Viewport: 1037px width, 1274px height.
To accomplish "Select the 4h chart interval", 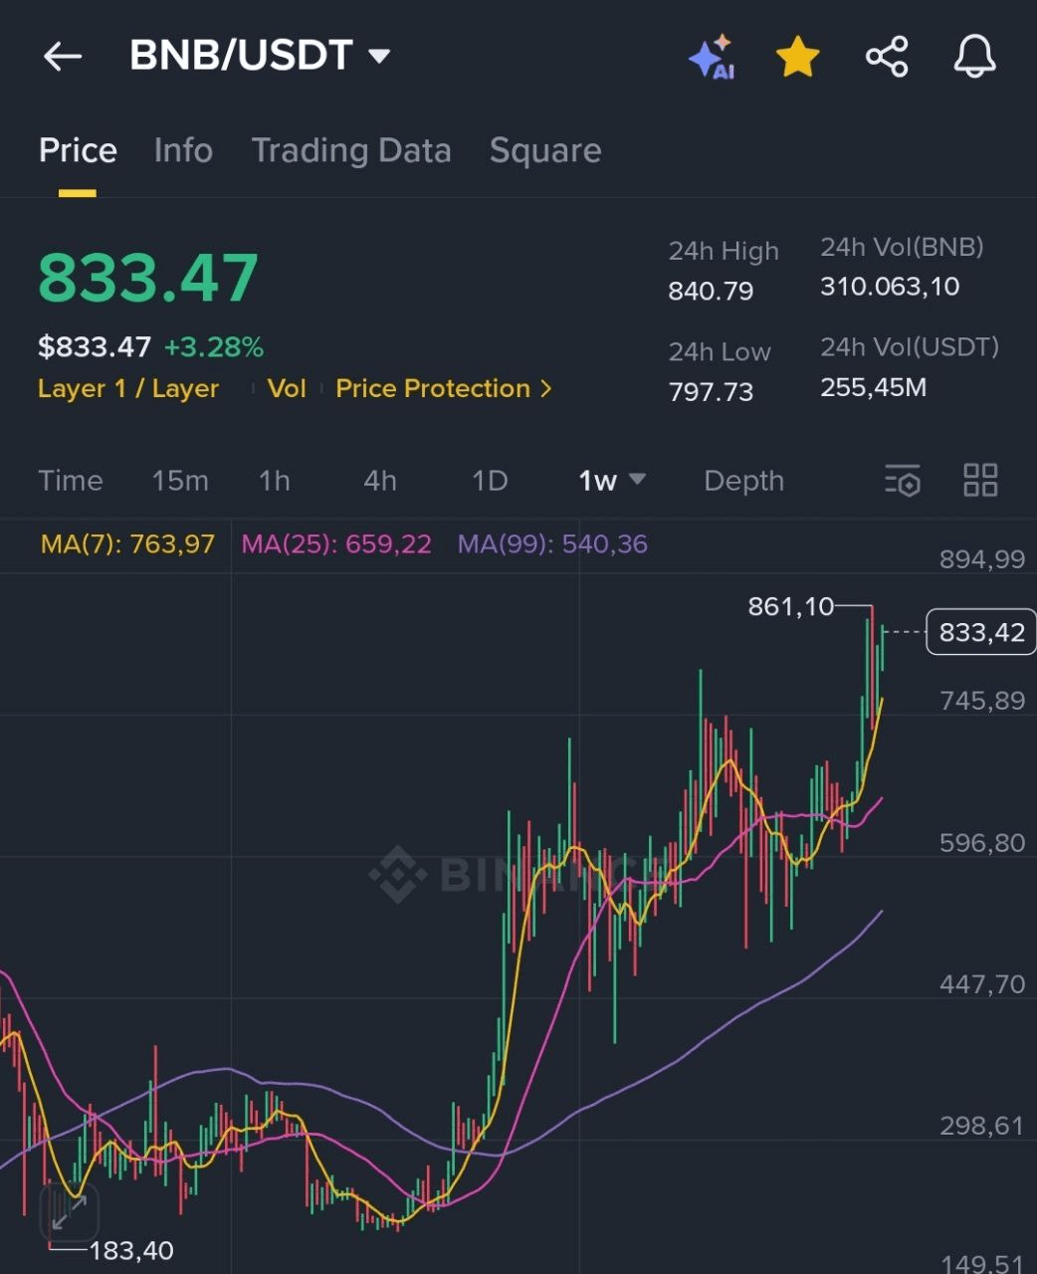I will point(380,481).
